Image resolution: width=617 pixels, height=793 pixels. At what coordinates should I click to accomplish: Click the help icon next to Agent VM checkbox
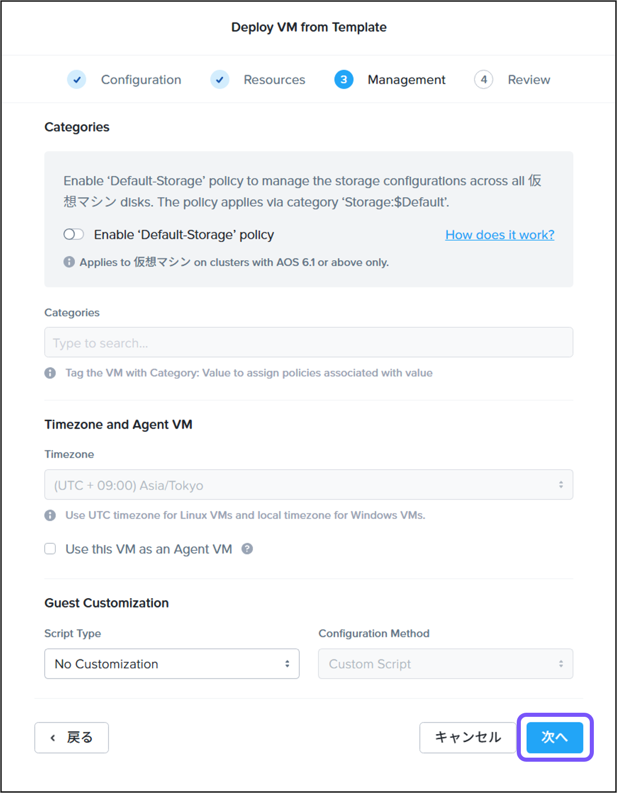(248, 549)
